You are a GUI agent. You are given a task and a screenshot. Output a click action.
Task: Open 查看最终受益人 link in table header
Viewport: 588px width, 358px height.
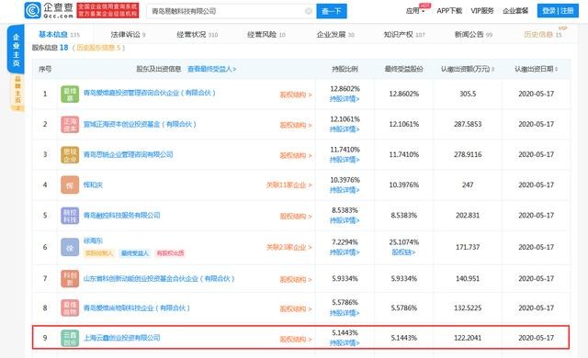tap(212, 69)
